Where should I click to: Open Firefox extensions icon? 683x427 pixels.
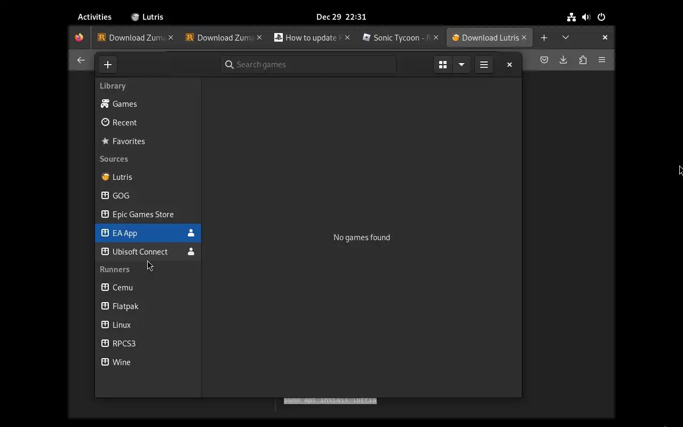click(583, 60)
